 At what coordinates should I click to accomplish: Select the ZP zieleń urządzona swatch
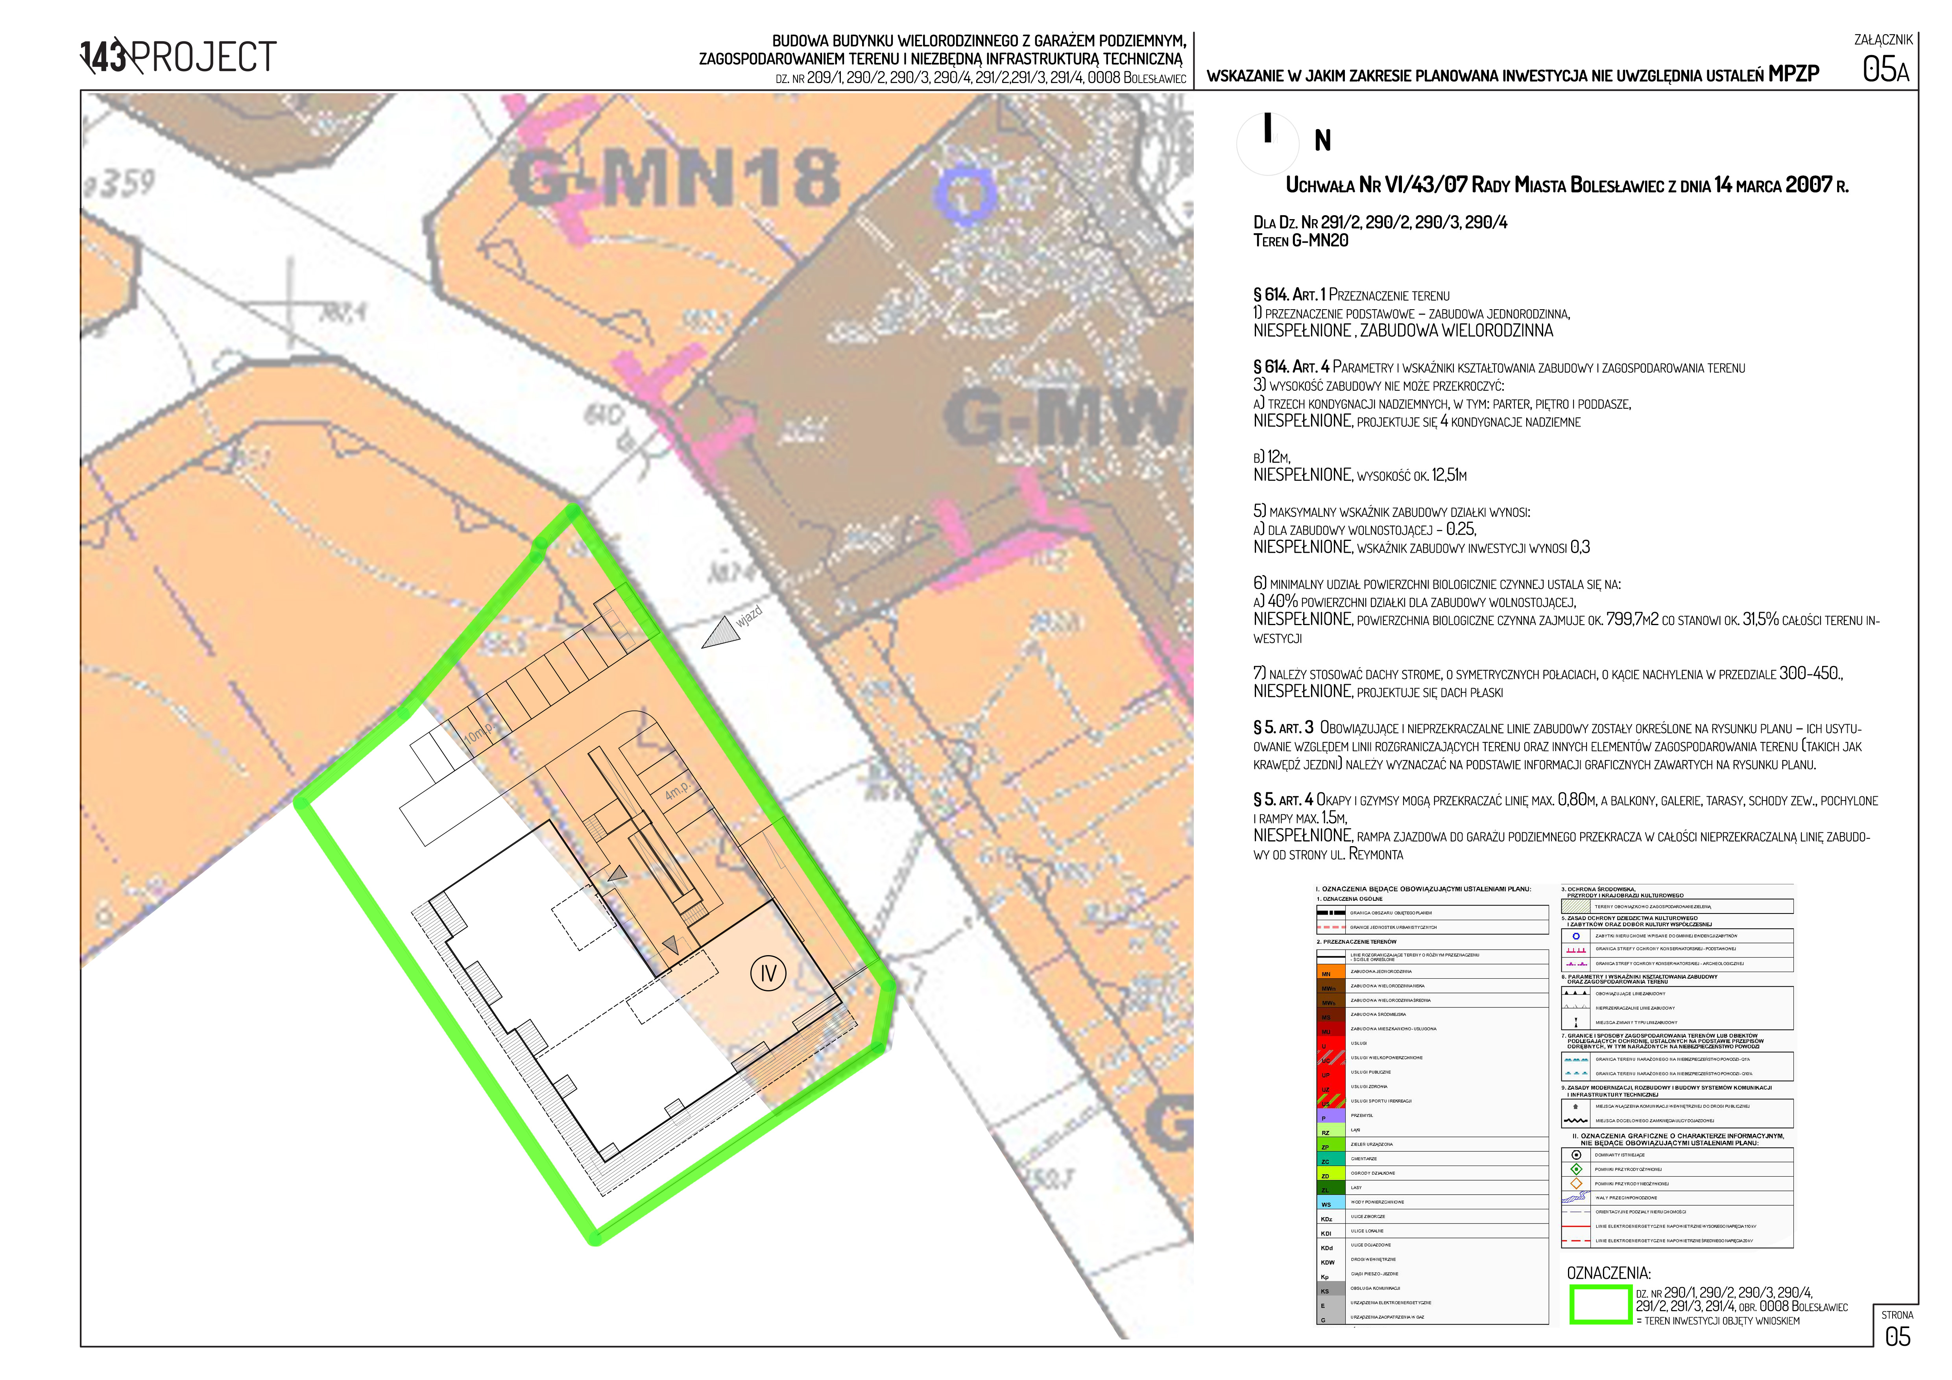click(1331, 1145)
